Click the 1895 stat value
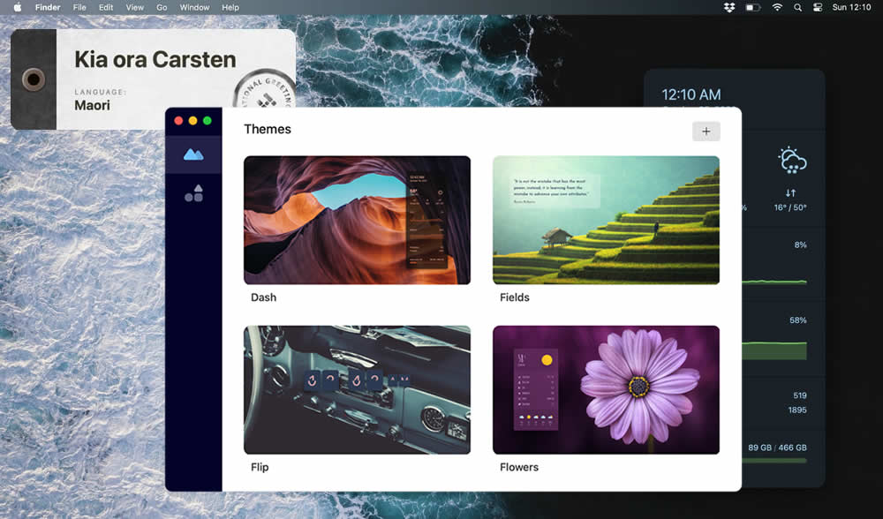Screen dimensions: 883x519 [x=797, y=410]
